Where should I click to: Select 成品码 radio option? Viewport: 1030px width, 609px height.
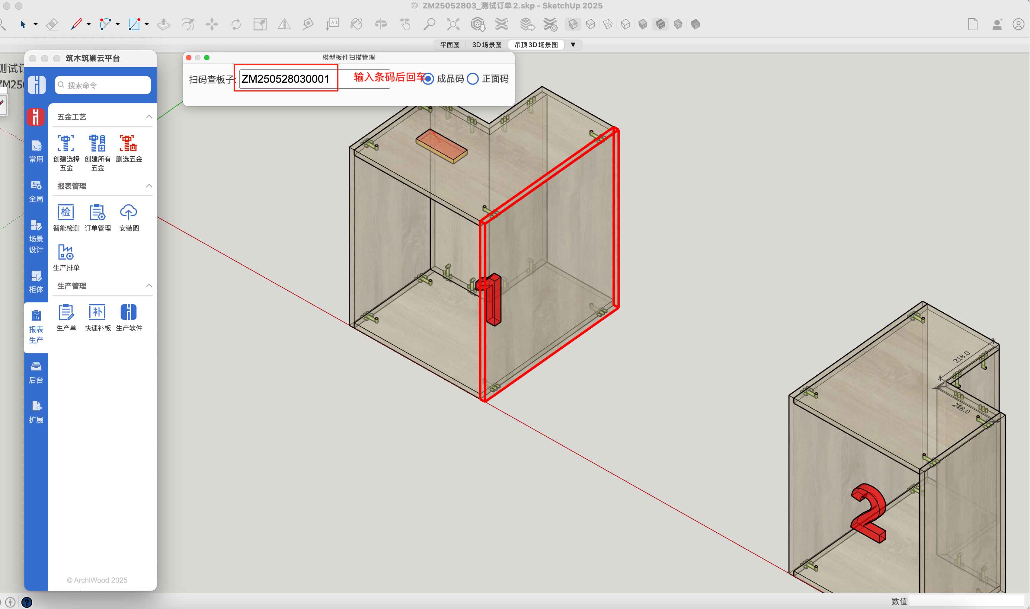[x=428, y=79]
